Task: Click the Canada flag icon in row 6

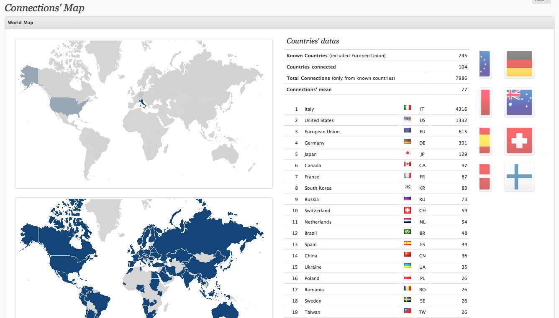Action: coord(407,164)
